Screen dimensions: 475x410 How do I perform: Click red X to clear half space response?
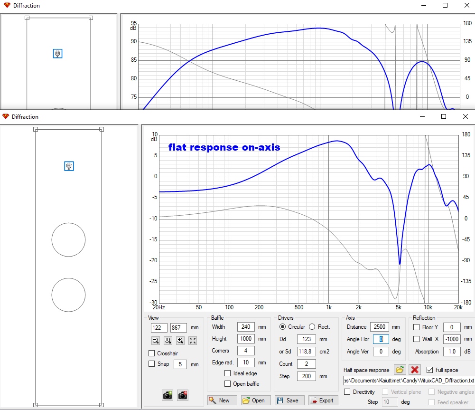(x=415, y=370)
